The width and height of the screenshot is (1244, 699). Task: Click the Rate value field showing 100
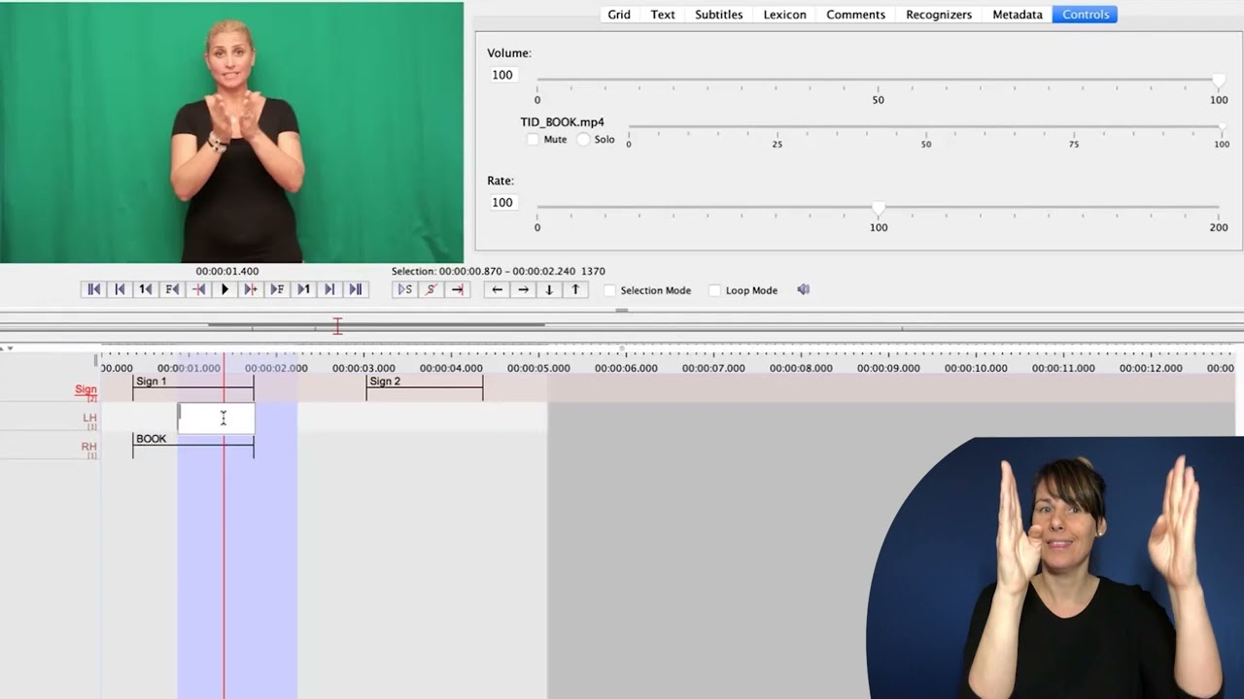pyautogui.click(x=502, y=202)
